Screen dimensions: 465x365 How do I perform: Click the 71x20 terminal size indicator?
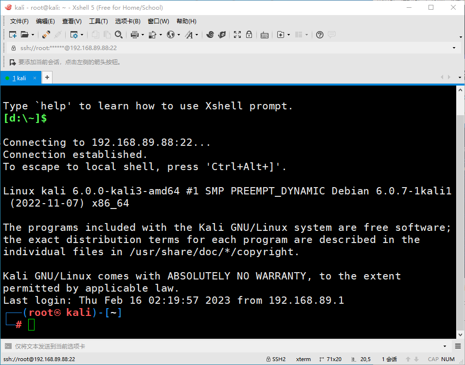330,359
